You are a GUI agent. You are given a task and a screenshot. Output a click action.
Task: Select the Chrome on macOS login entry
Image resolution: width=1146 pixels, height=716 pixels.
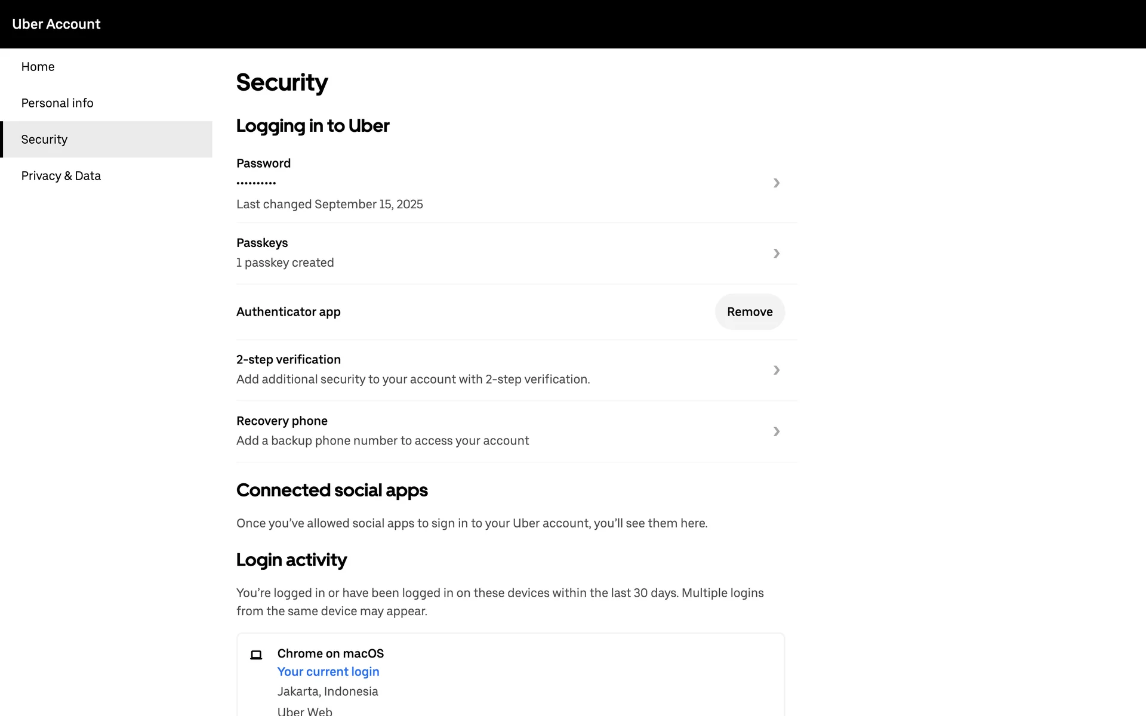point(330,653)
